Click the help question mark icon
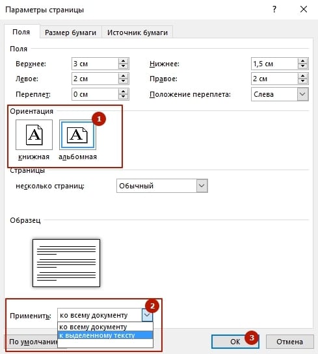Screen dimensions: 318x354 [274, 9]
